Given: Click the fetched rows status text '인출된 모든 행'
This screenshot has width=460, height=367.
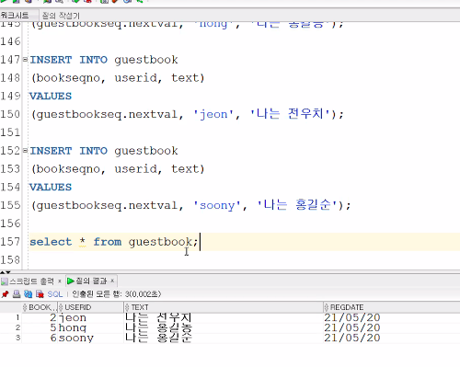Looking at the screenshot, I should tap(97, 294).
